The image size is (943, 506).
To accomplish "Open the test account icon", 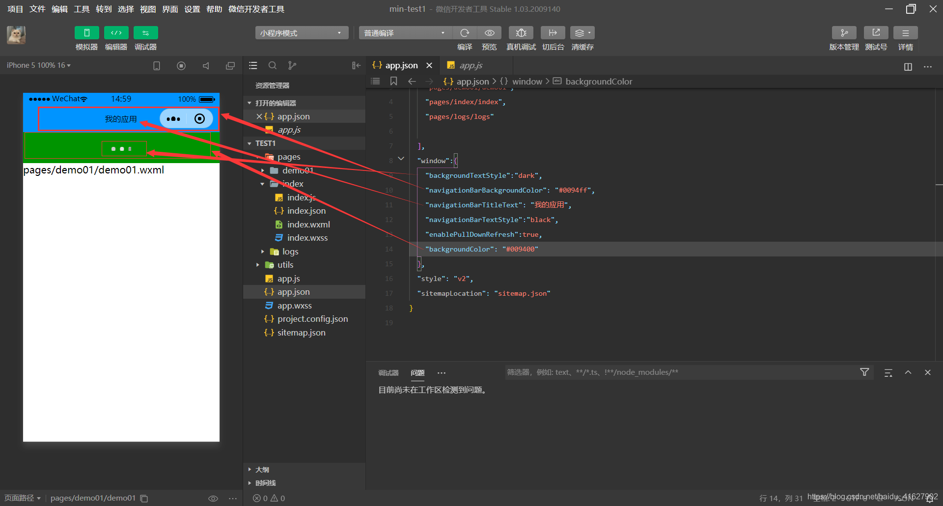I will [876, 33].
